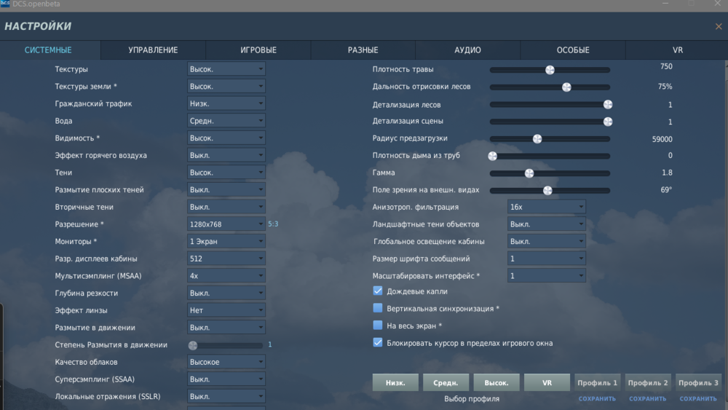
Task: Apply the Низк. preset
Action: 395,382
